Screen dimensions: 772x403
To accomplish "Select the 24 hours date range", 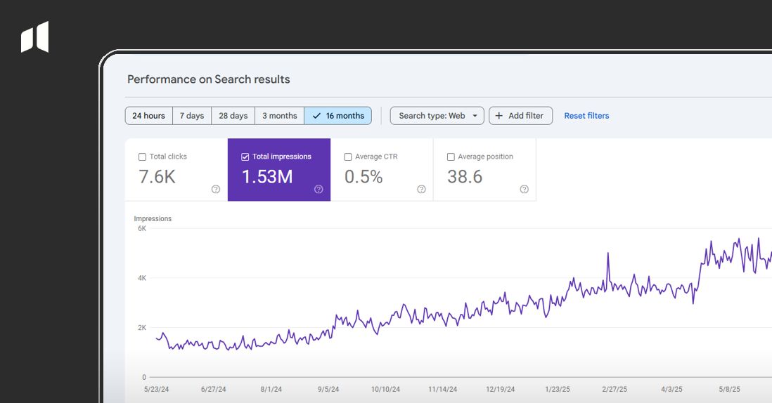I will [148, 116].
